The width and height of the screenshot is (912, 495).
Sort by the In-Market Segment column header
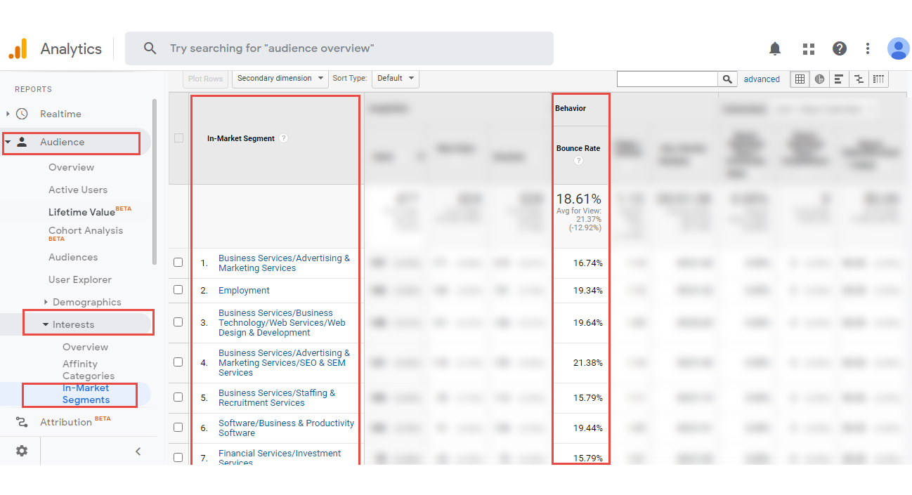tap(241, 138)
